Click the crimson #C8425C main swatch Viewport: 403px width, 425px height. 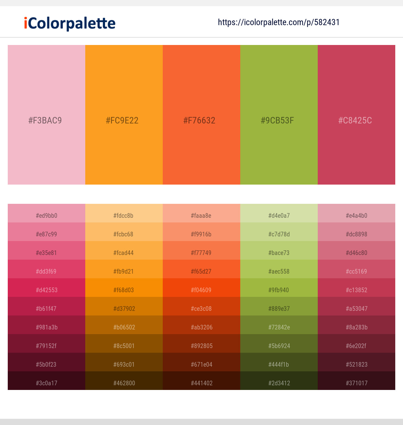pos(356,115)
